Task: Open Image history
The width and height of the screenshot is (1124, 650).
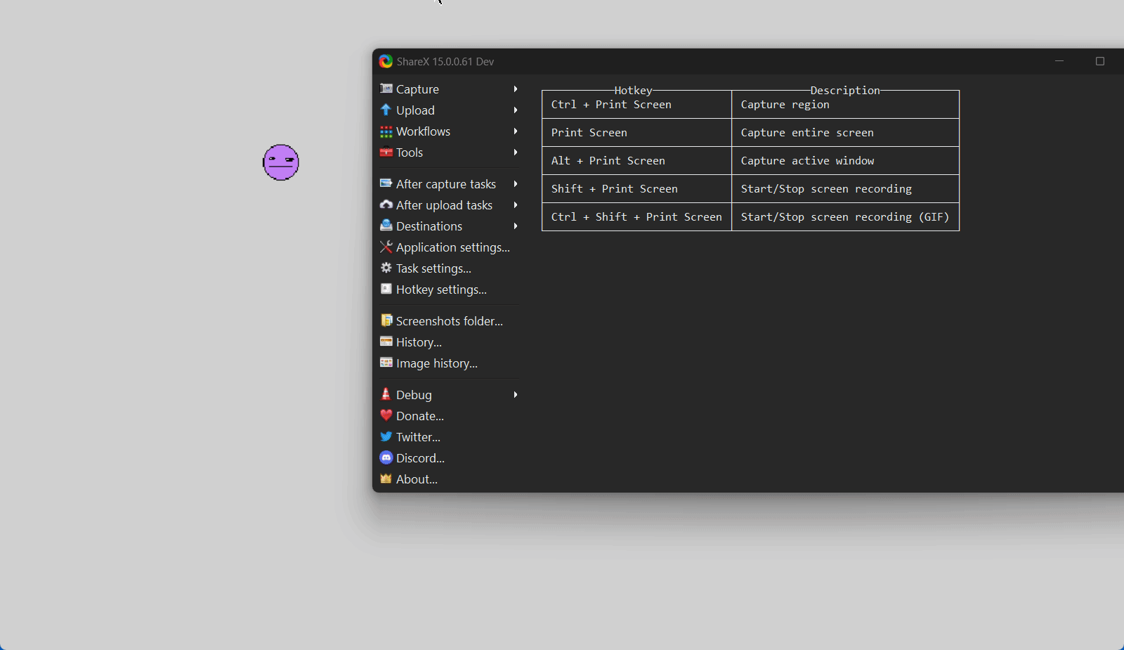Action: coord(436,363)
